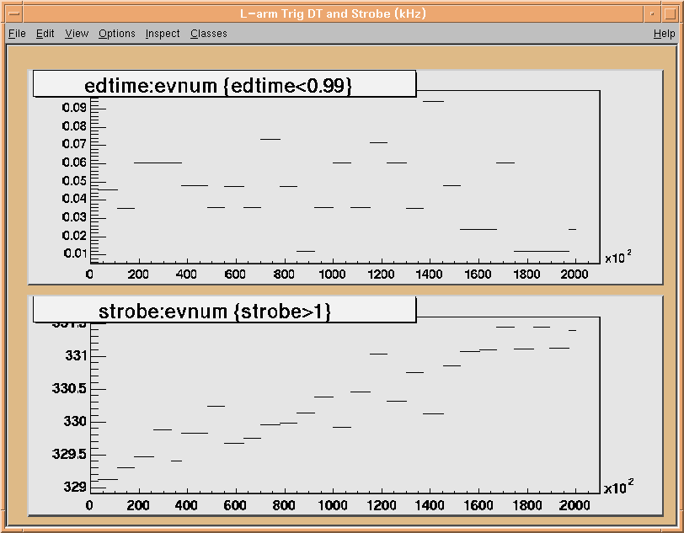Viewport: 684px width, 533px height.
Task: Open the View menu
Action: pyautogui.click(x=77, y=34)
